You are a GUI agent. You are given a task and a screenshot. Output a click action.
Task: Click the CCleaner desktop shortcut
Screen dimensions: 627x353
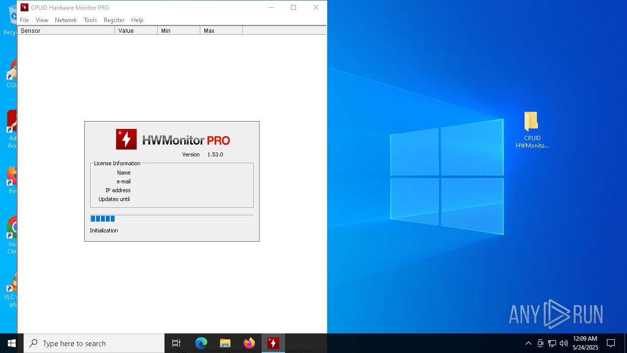pyautogui.click(x=12, y=74)
